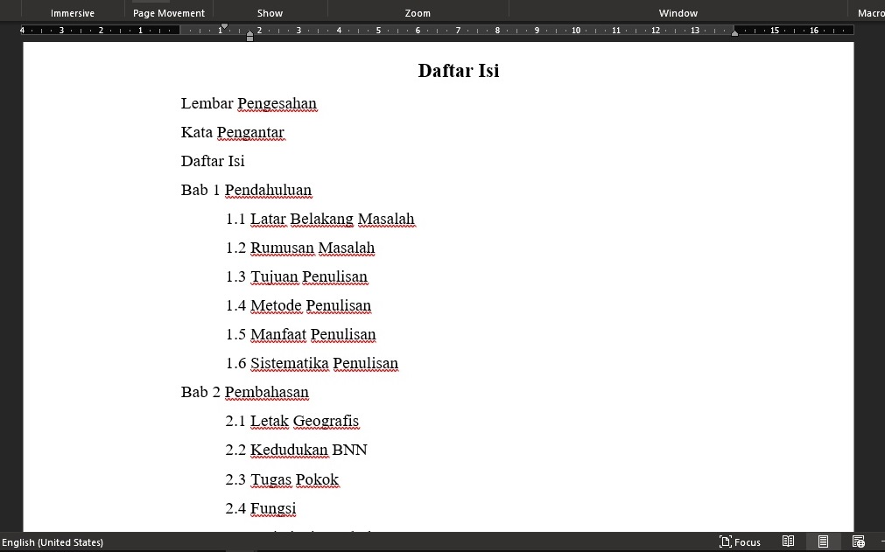Click 2.2 Kedudukan BNN entry
Viewport: 885px width, 552px height.
[x=297, y=450]
